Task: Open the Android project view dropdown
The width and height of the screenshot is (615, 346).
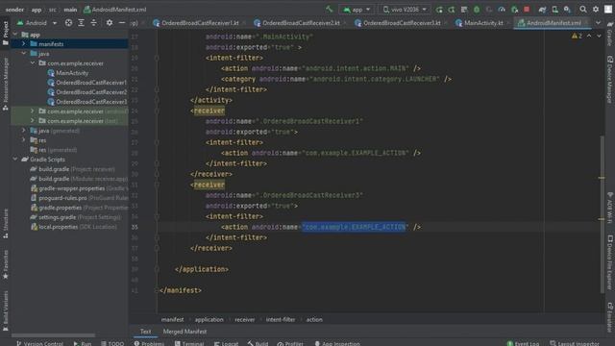Action: click(x=37, y=23)
